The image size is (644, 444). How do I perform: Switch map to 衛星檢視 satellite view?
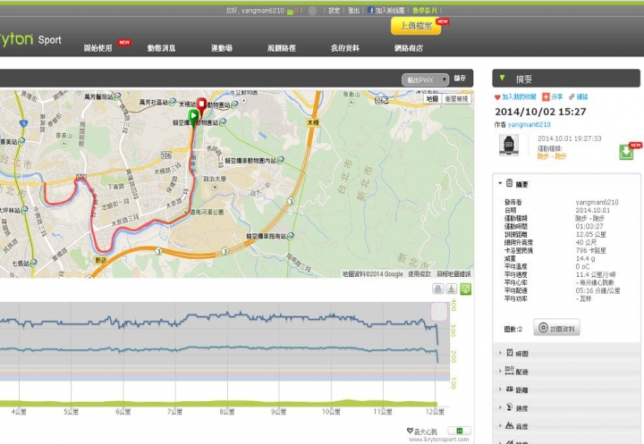click(x=456, y=98)
